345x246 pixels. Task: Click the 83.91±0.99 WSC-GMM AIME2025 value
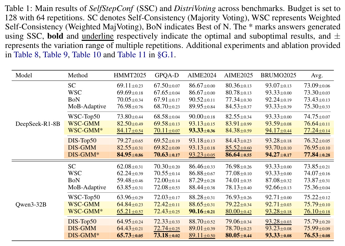tap(239, 124)
